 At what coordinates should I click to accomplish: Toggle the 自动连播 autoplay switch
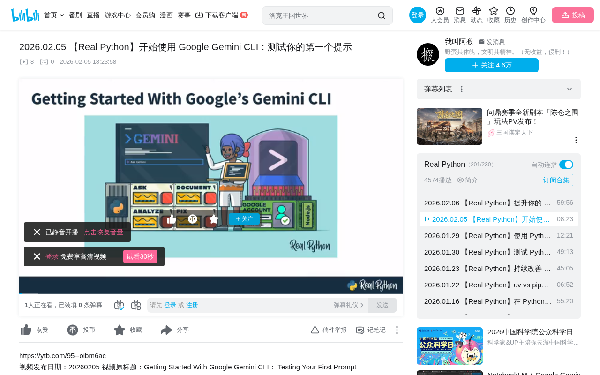566,165
